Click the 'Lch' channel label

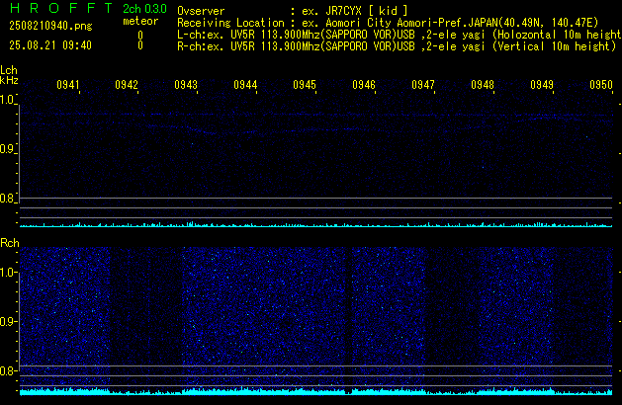point(9,70)
